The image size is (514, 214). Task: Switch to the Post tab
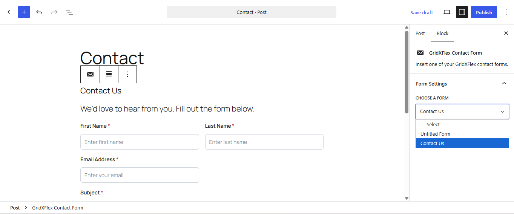(x=420, y=33)
